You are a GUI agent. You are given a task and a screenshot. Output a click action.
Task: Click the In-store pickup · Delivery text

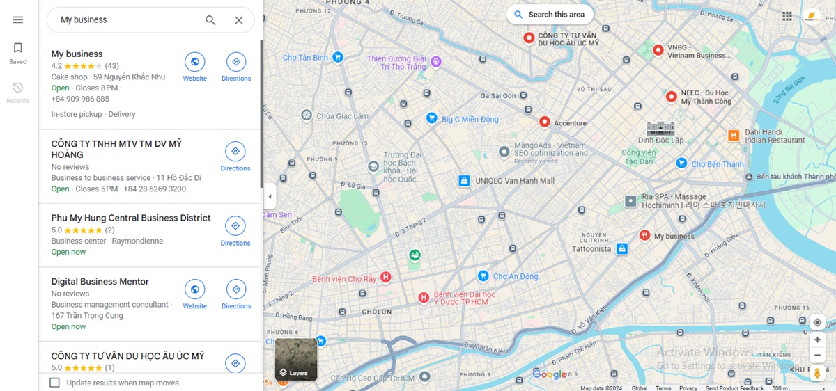point(93,115)
